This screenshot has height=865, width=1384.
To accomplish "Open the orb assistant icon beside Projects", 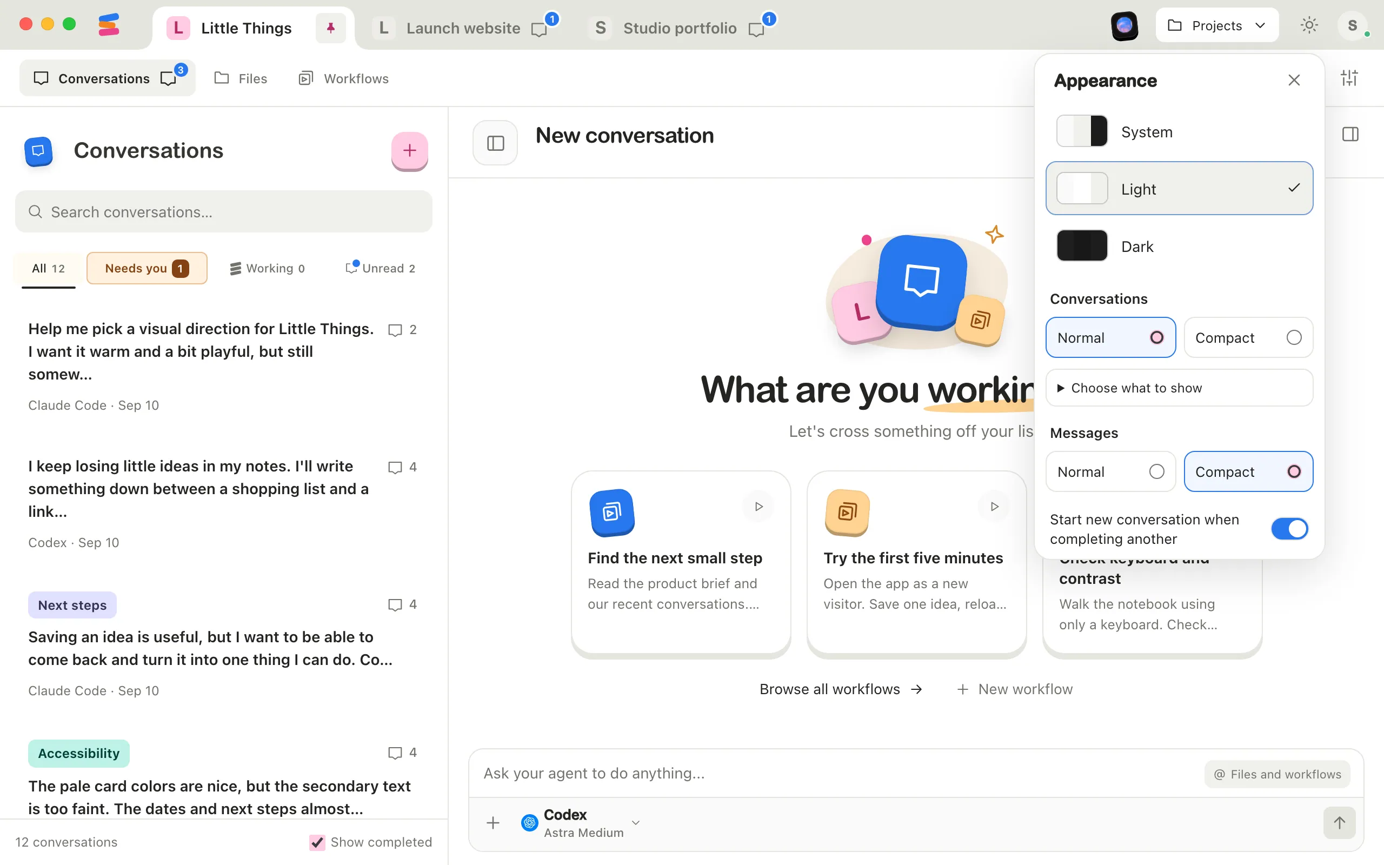I will click(x=1124, y=26).
